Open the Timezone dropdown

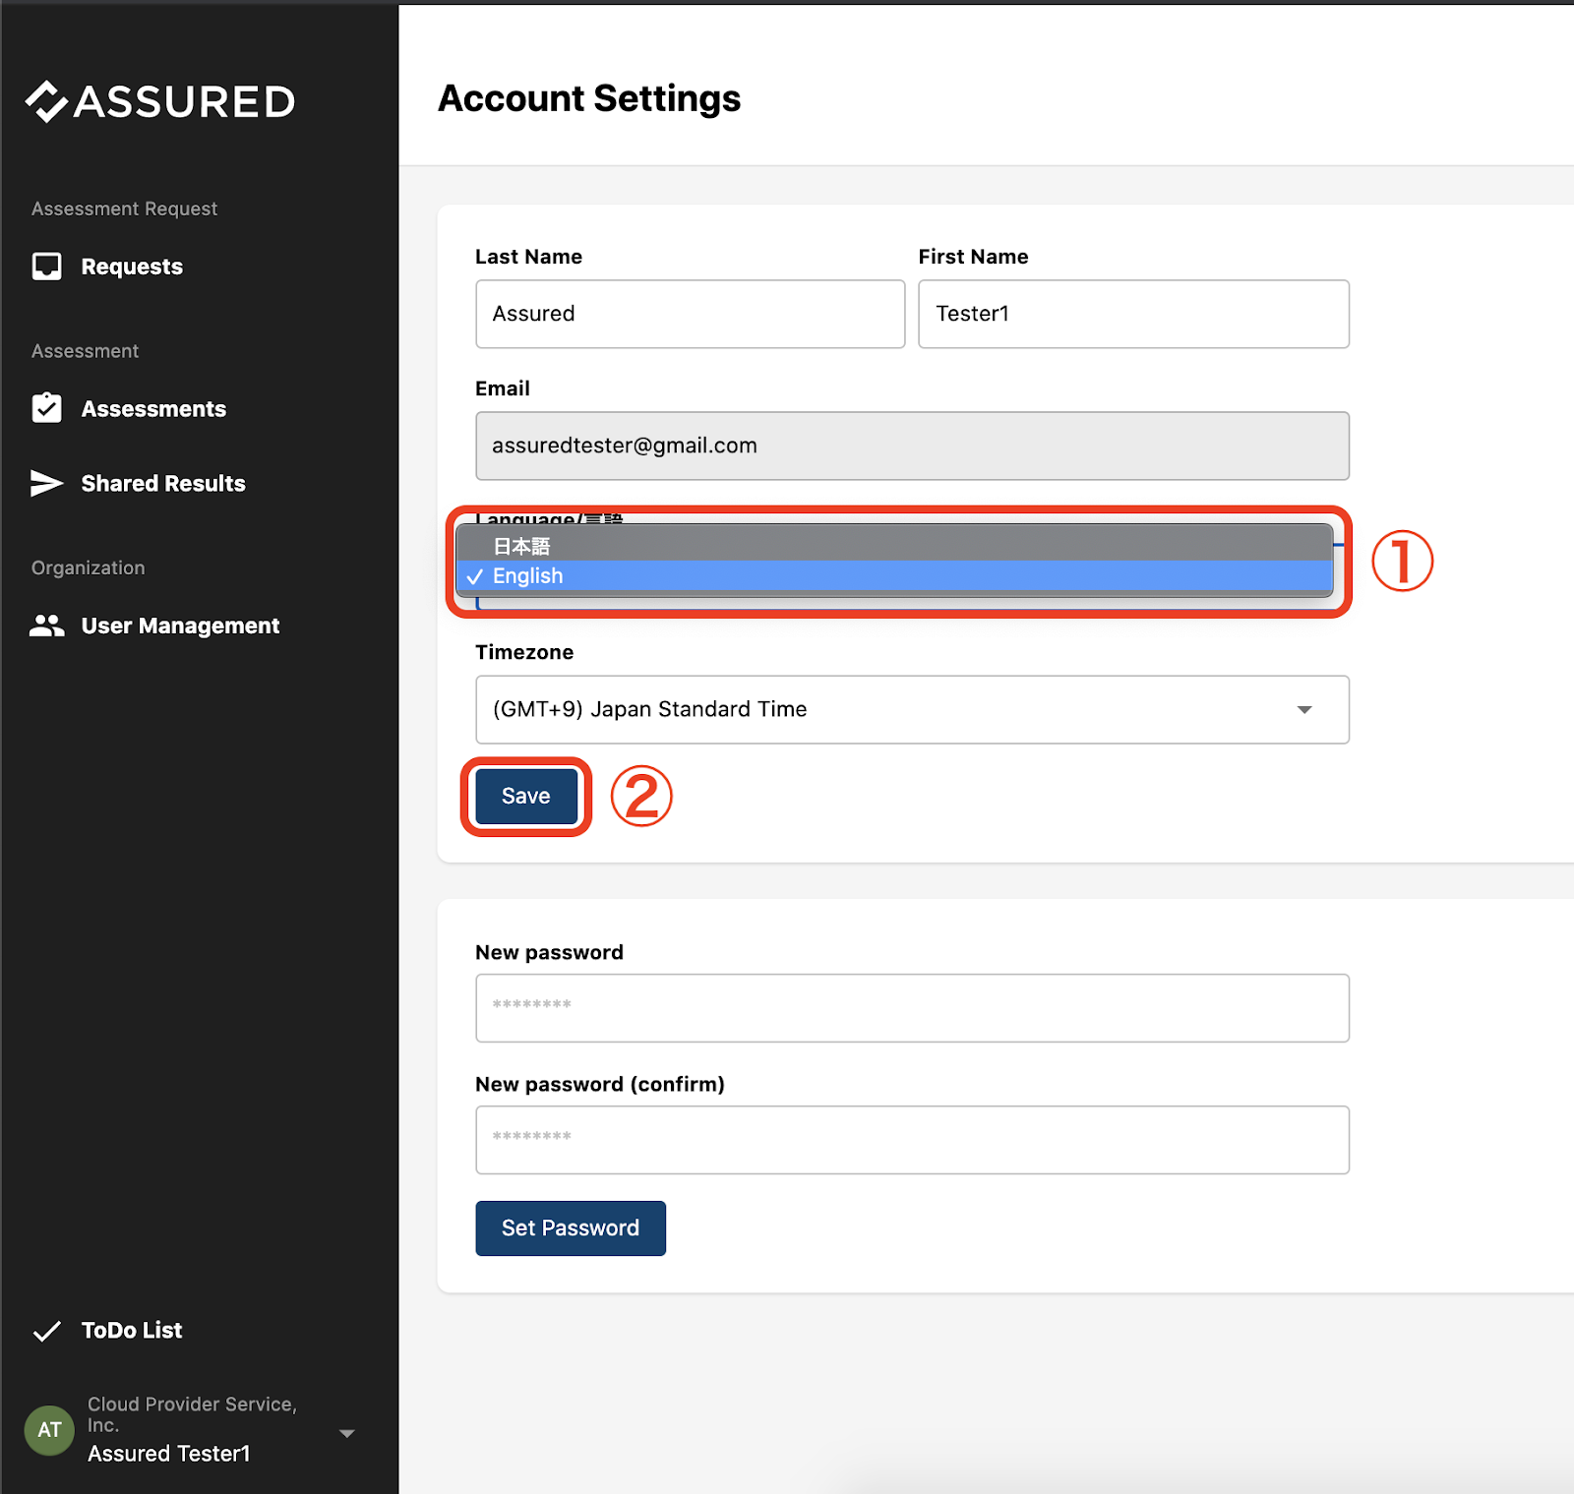(x=912, y=709)
